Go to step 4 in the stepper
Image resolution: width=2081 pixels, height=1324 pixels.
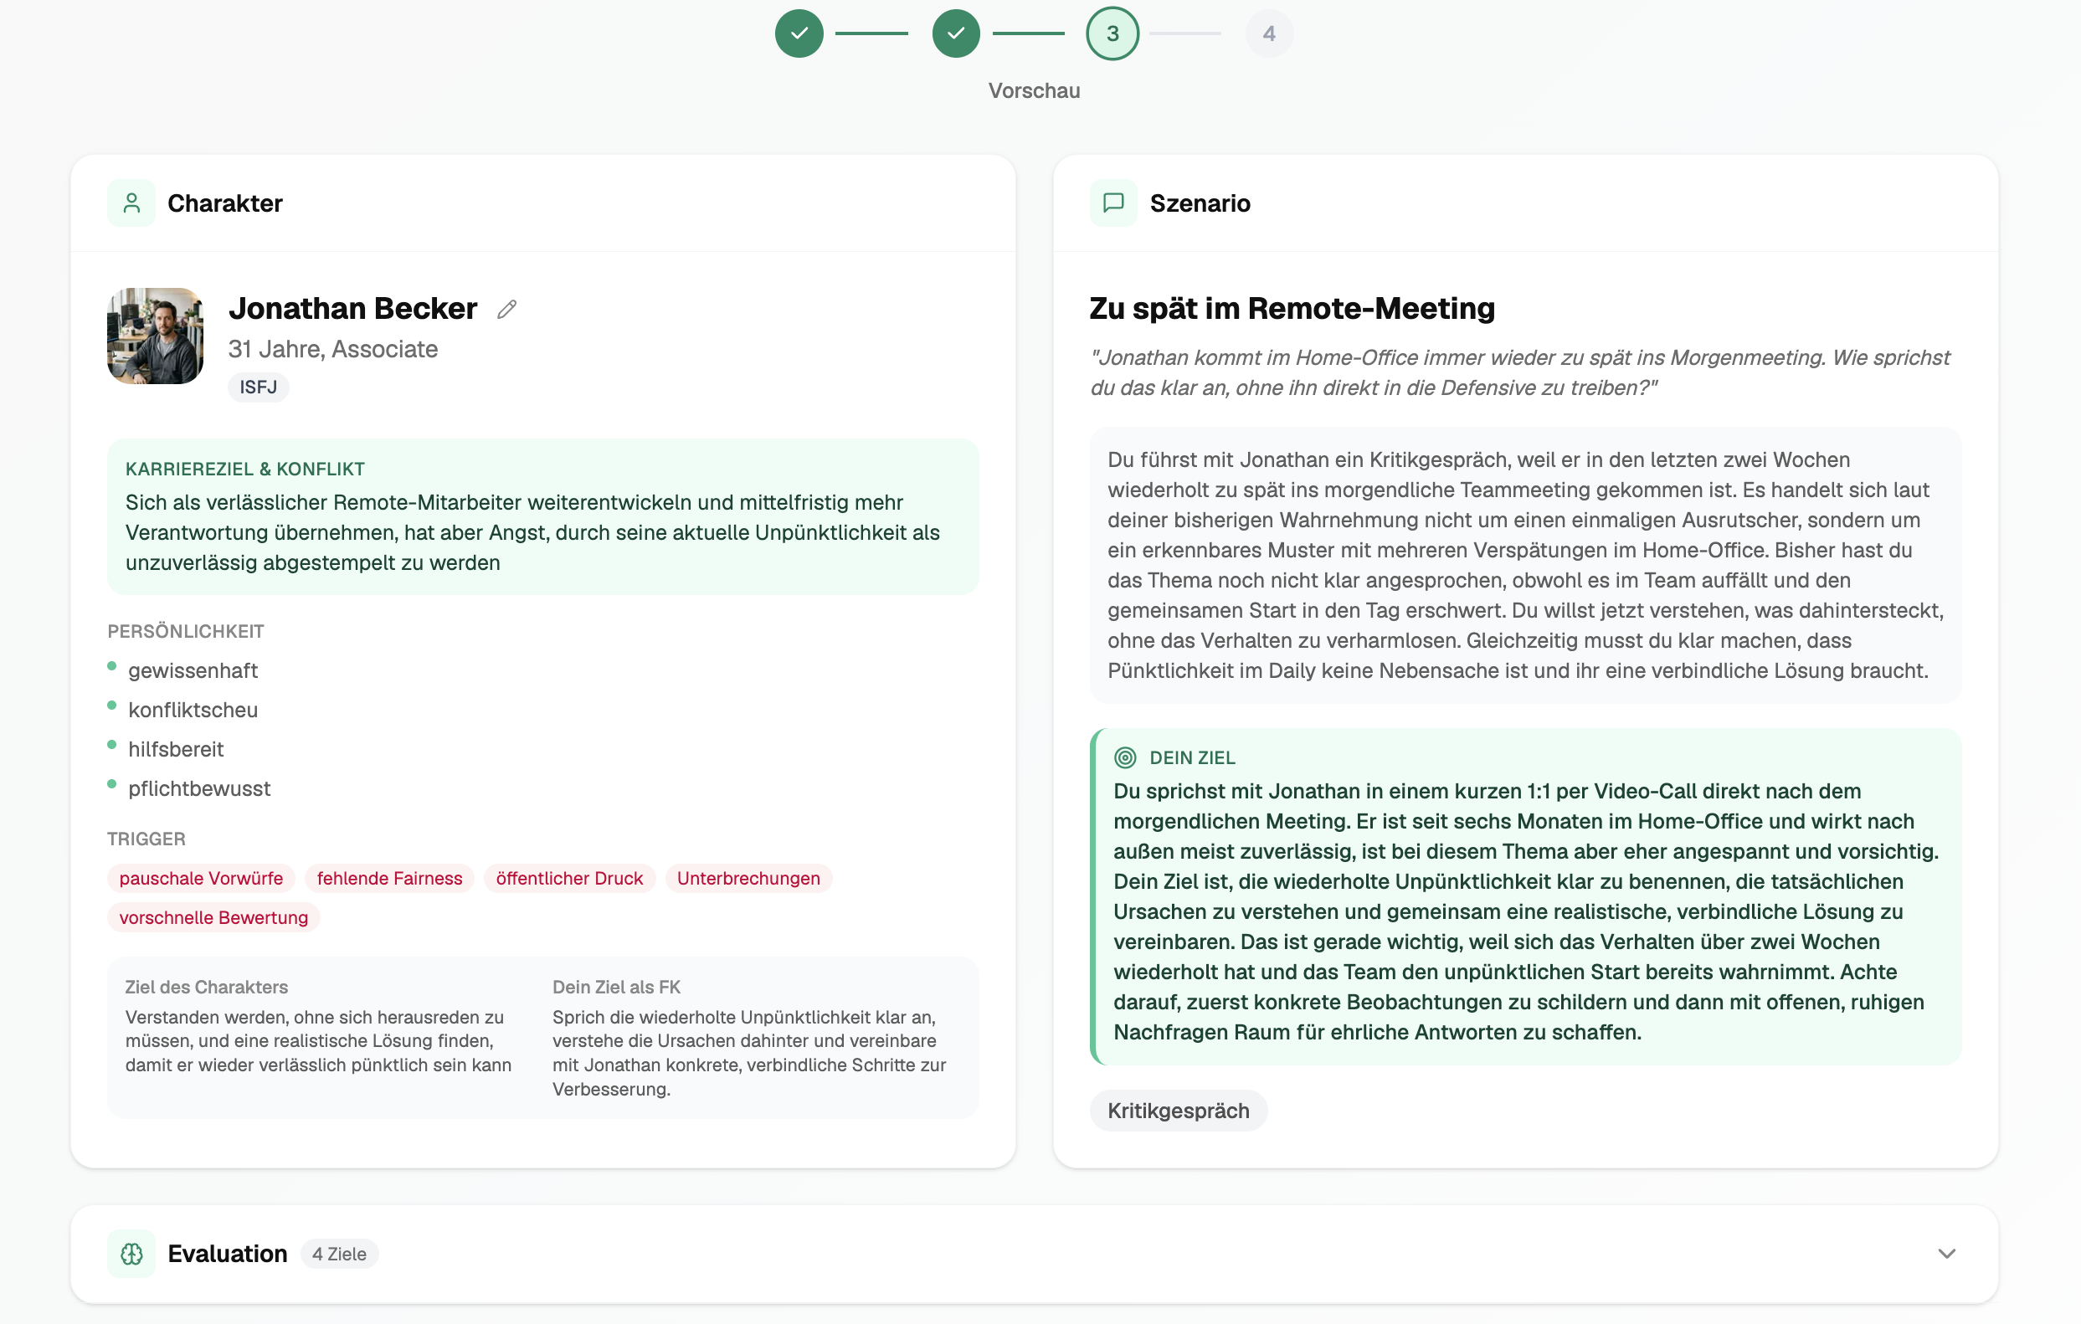1268,33
